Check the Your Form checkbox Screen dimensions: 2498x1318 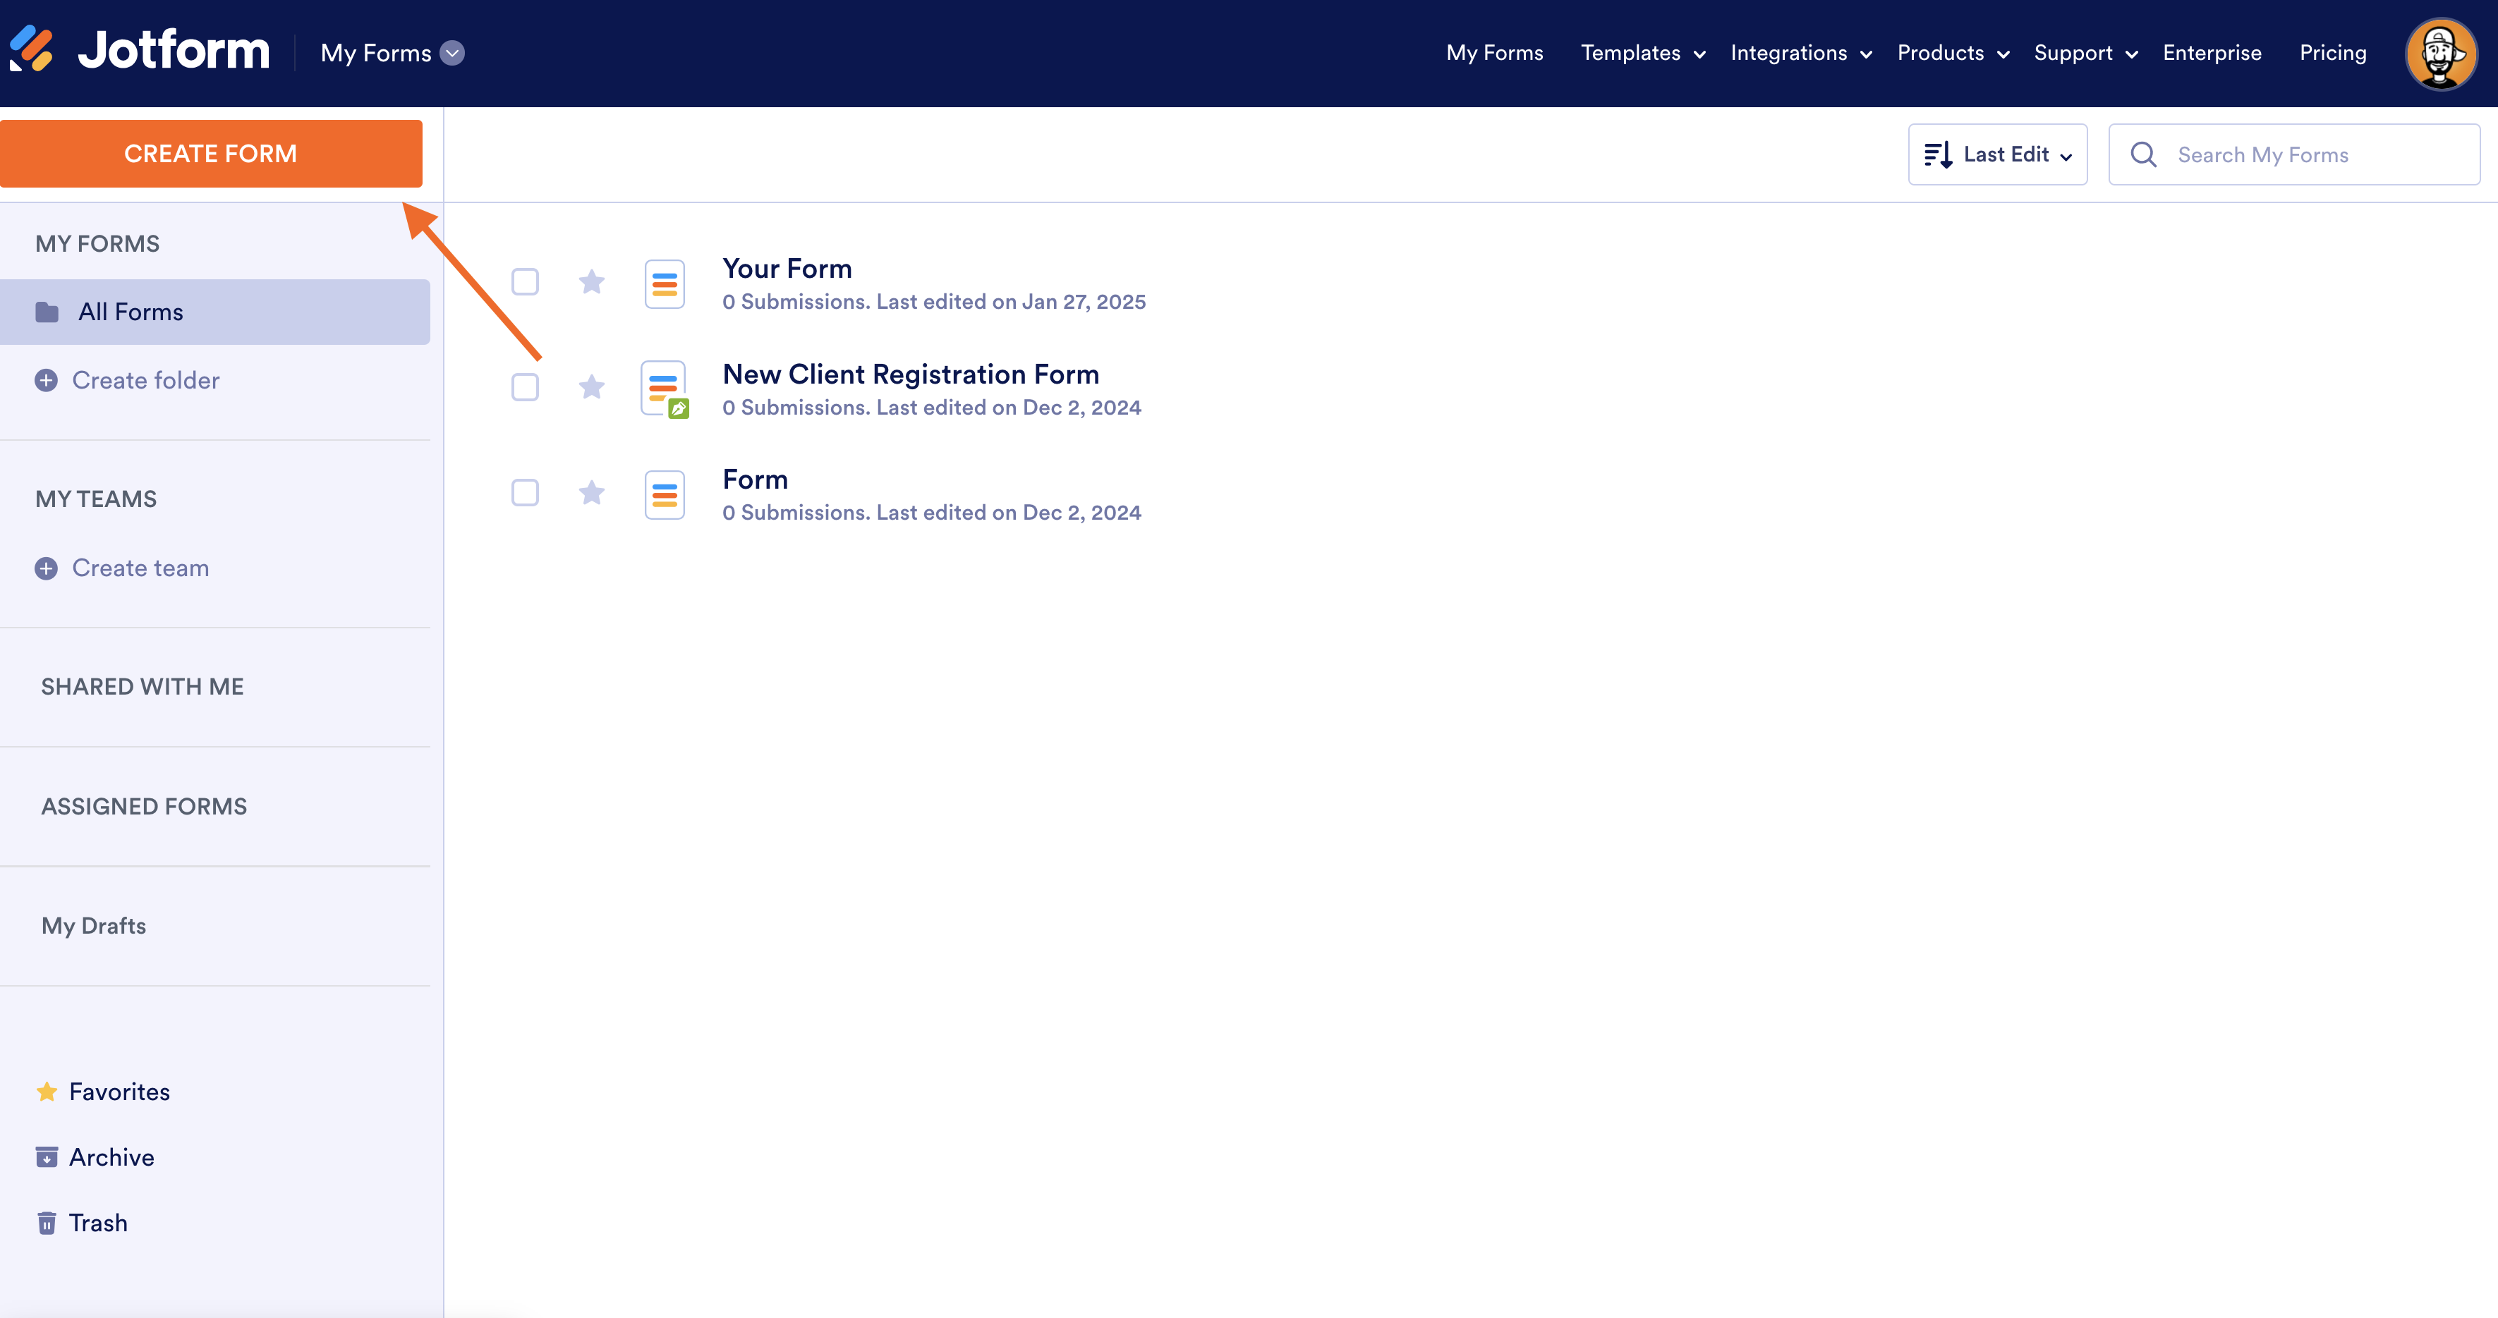(x=525, y=282)
